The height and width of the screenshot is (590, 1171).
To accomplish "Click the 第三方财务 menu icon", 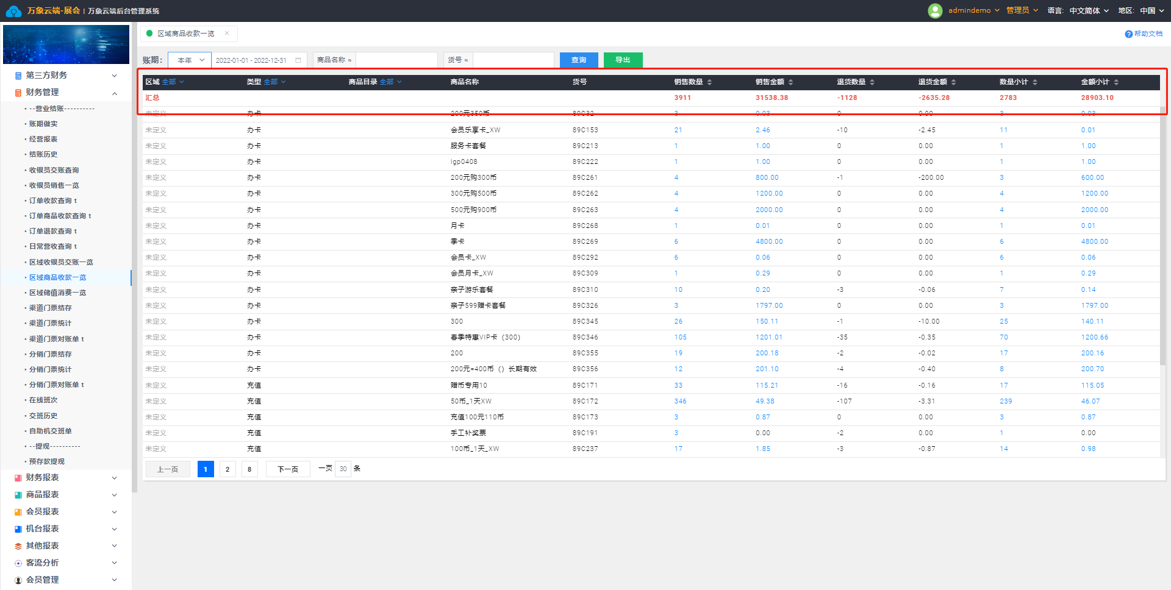I will (18, 76).
